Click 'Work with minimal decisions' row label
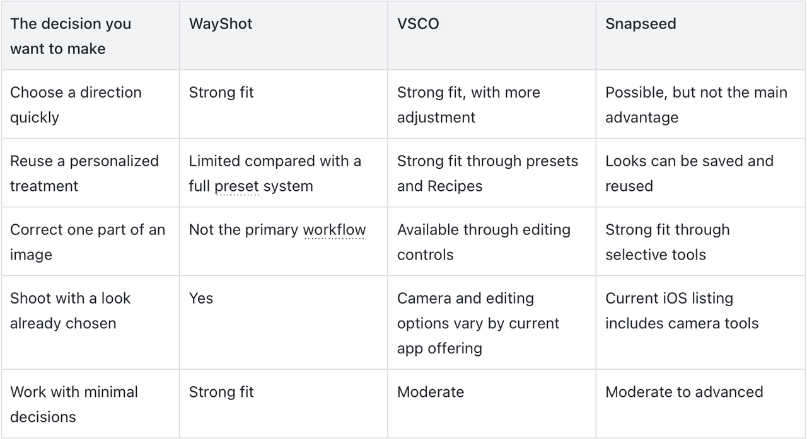Screen dimensions: 807x439 [x=74, y=404]
